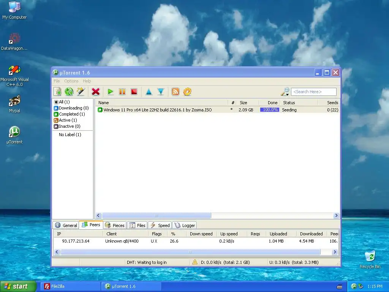Sort peers by Uploaded column header
This screenshot has height=292, width=389.
(281, 234)
